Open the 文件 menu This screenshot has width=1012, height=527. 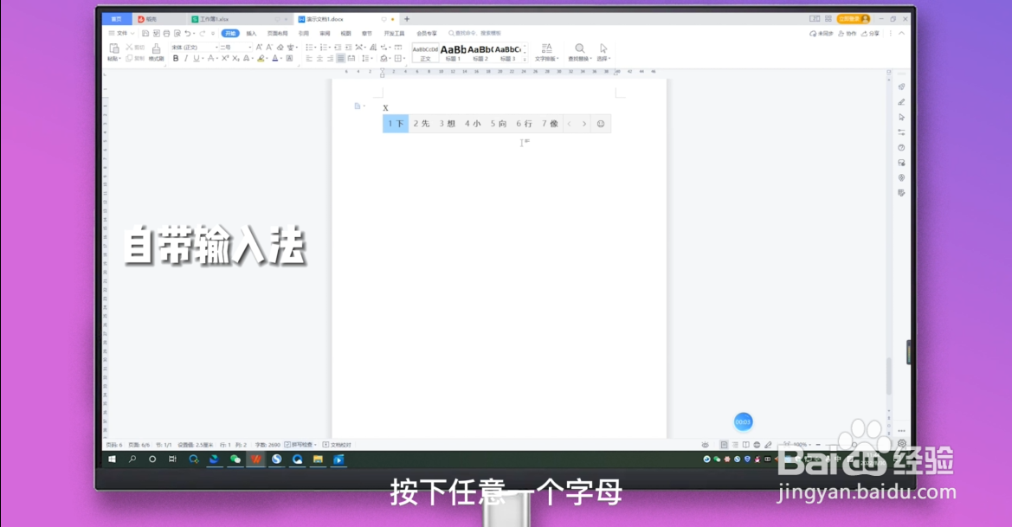pos(121,34)
